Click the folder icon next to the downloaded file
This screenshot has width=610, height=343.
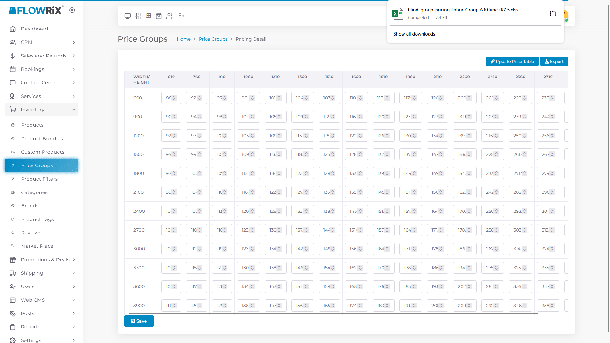coord(553,13)
